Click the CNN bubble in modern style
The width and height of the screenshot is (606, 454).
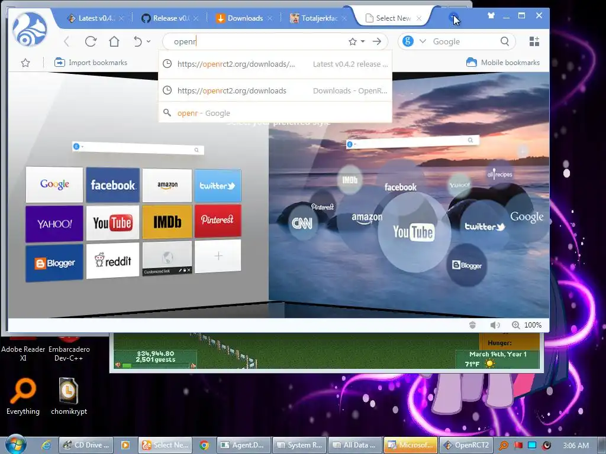[302, 223]
